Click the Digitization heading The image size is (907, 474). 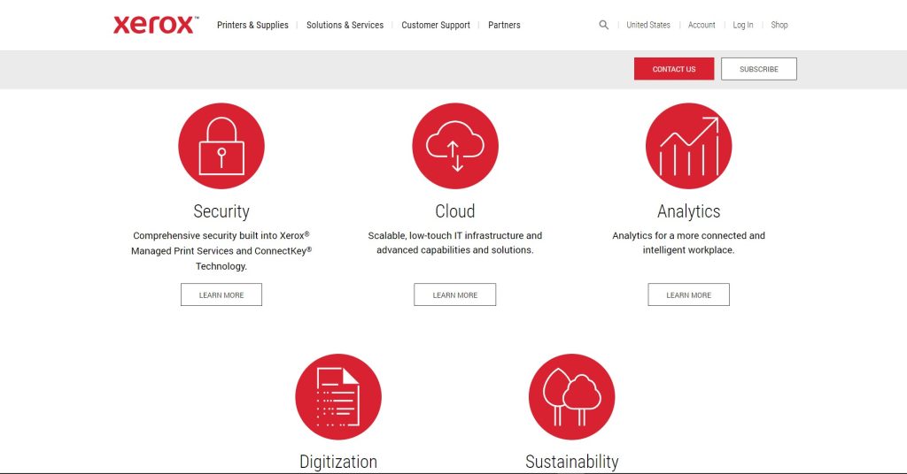338,462
